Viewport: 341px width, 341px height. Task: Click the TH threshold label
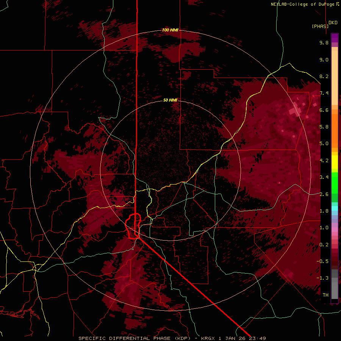325,295
